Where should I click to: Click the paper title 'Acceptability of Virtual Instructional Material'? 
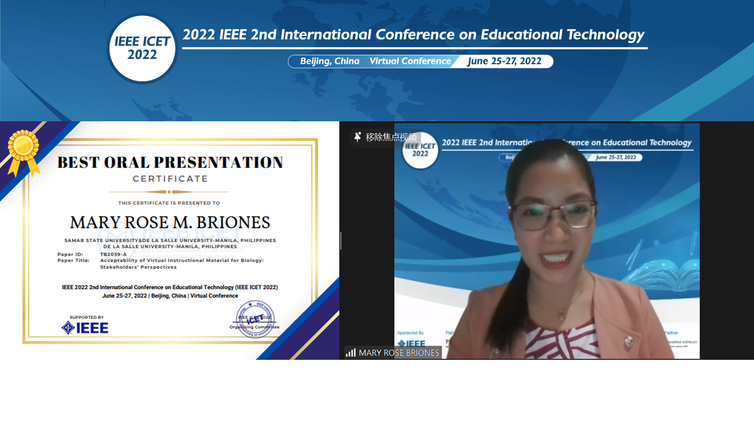pos(182,263)
